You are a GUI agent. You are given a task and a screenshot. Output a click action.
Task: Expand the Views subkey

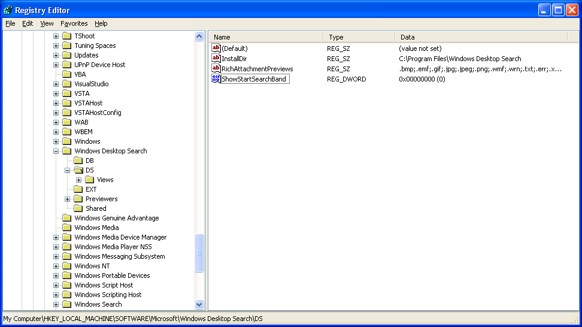click(79, 180)
